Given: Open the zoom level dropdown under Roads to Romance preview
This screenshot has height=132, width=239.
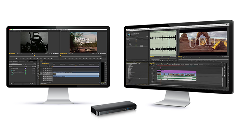Looking at the screenshot, I should 71,54.
